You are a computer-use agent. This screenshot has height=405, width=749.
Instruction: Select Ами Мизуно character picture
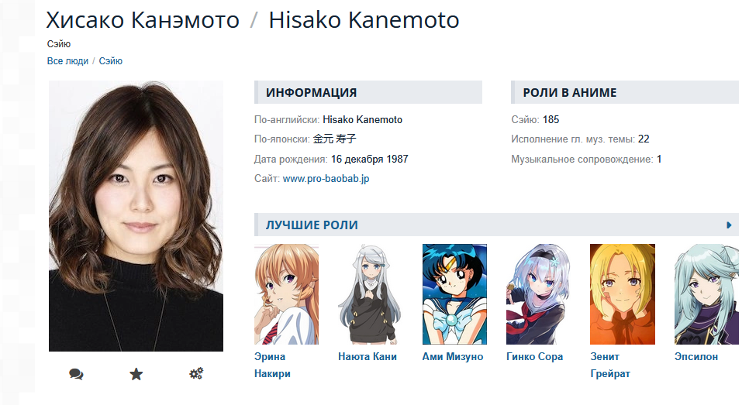[x=454, y=294]
